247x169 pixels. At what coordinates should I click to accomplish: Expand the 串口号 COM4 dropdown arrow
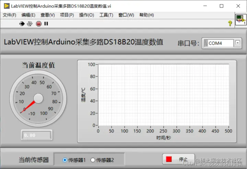click(x=237, y=43)
